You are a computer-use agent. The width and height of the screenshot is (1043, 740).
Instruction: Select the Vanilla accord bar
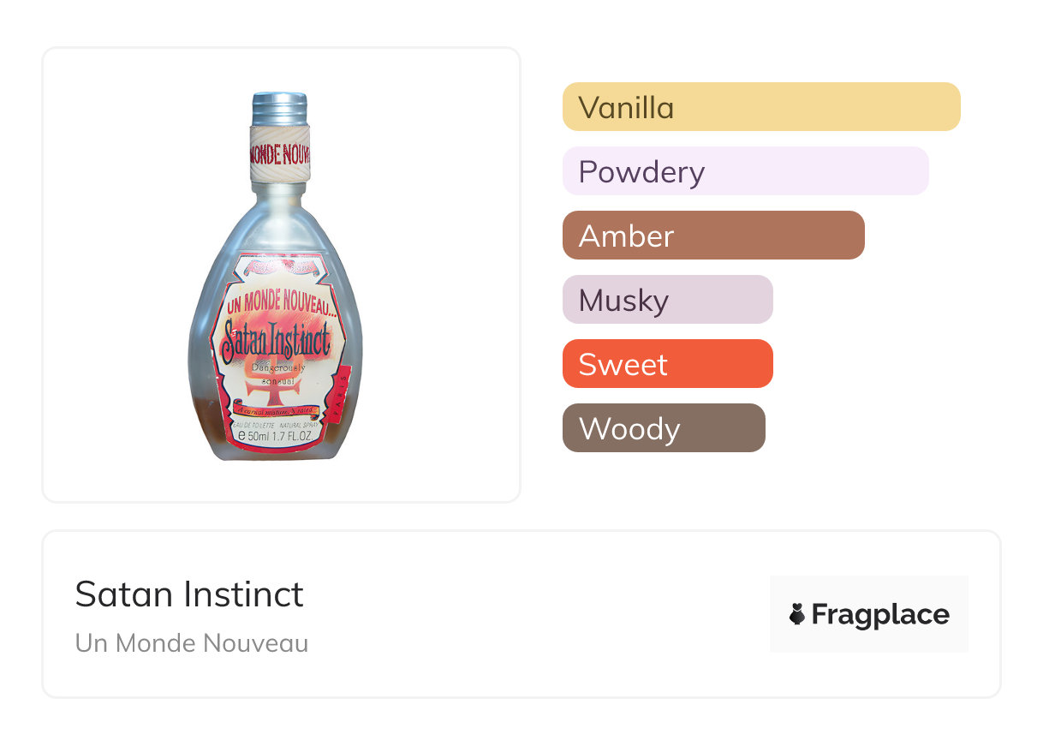(x=760, y=107)
